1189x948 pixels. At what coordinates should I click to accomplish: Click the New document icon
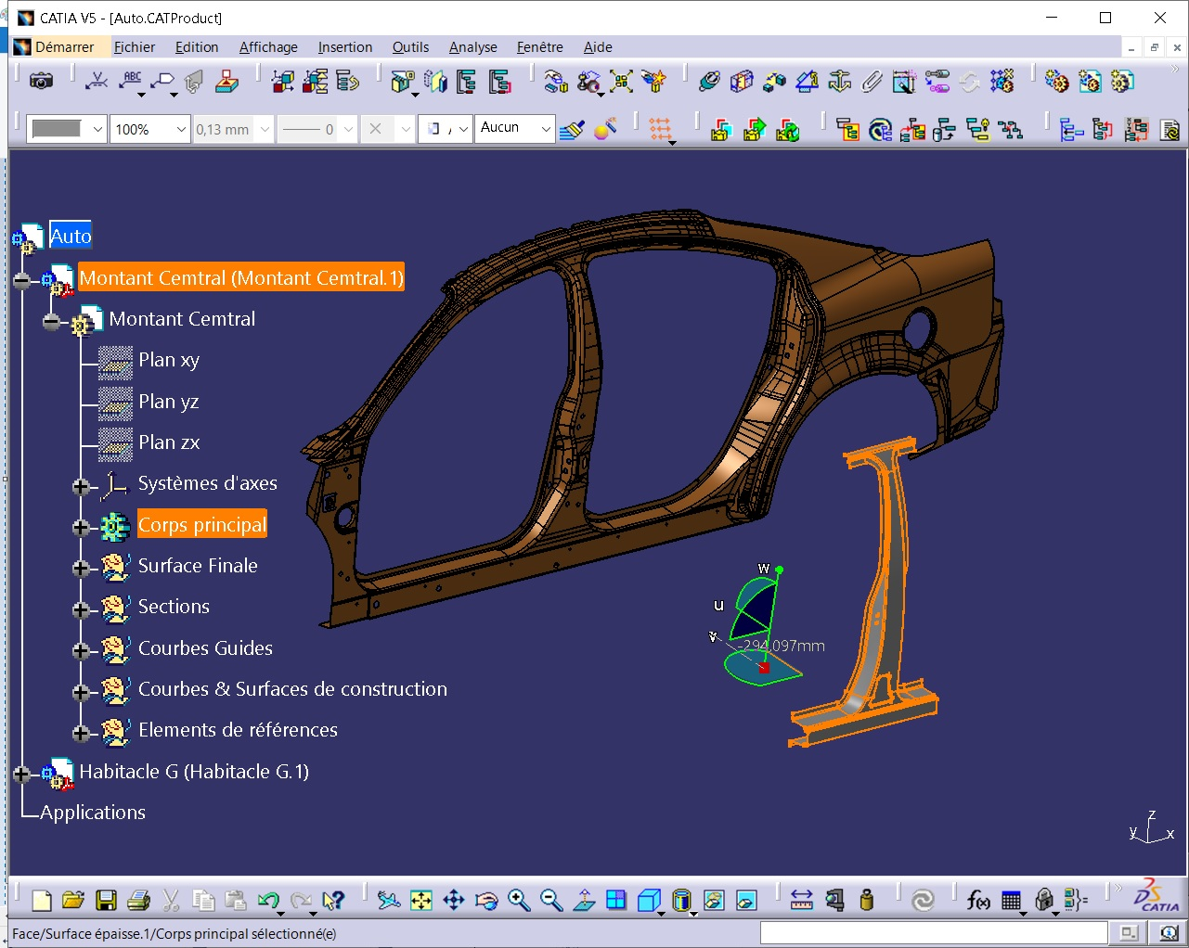[42, 900]
